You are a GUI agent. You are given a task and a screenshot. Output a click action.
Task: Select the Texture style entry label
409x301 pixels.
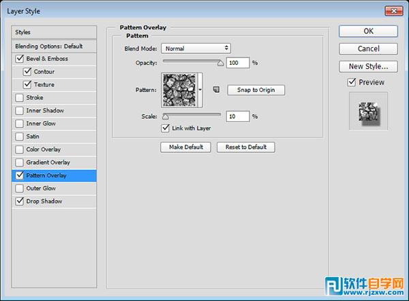click(44, 85)
